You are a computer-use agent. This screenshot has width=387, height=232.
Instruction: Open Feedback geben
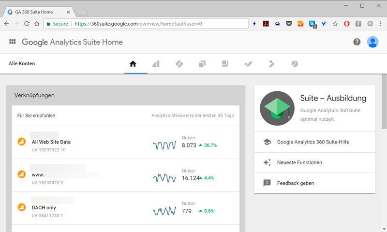coord(315,183)
